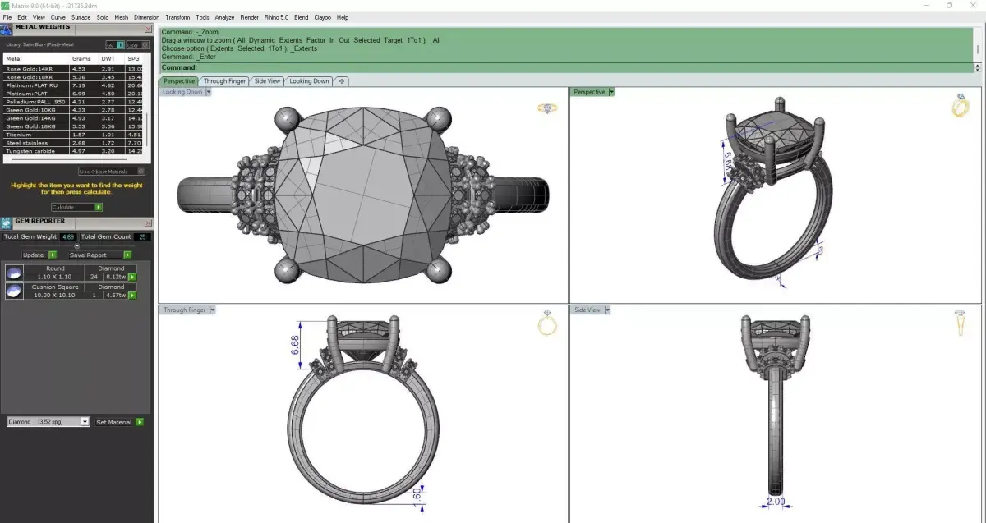Screen dimensions: 986x523
Task: Open the Perspective viewport title dropdown
Action: [611, 92]
